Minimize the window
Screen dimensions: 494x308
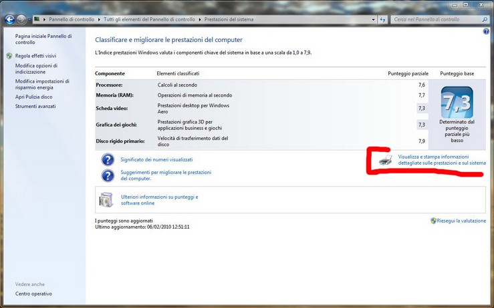[455, 5]
